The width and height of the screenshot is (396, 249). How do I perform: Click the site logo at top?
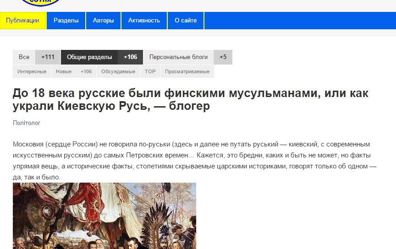[x=40, y=3]
